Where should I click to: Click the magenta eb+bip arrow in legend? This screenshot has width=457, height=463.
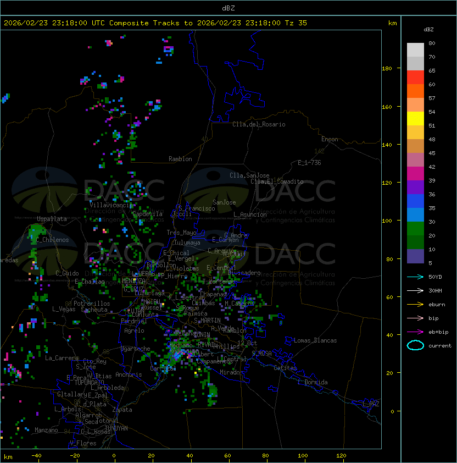[x=415, y=332]
